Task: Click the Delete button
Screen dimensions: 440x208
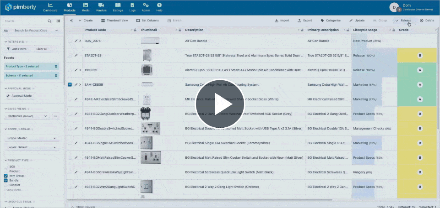Action: tap(427, 21)
